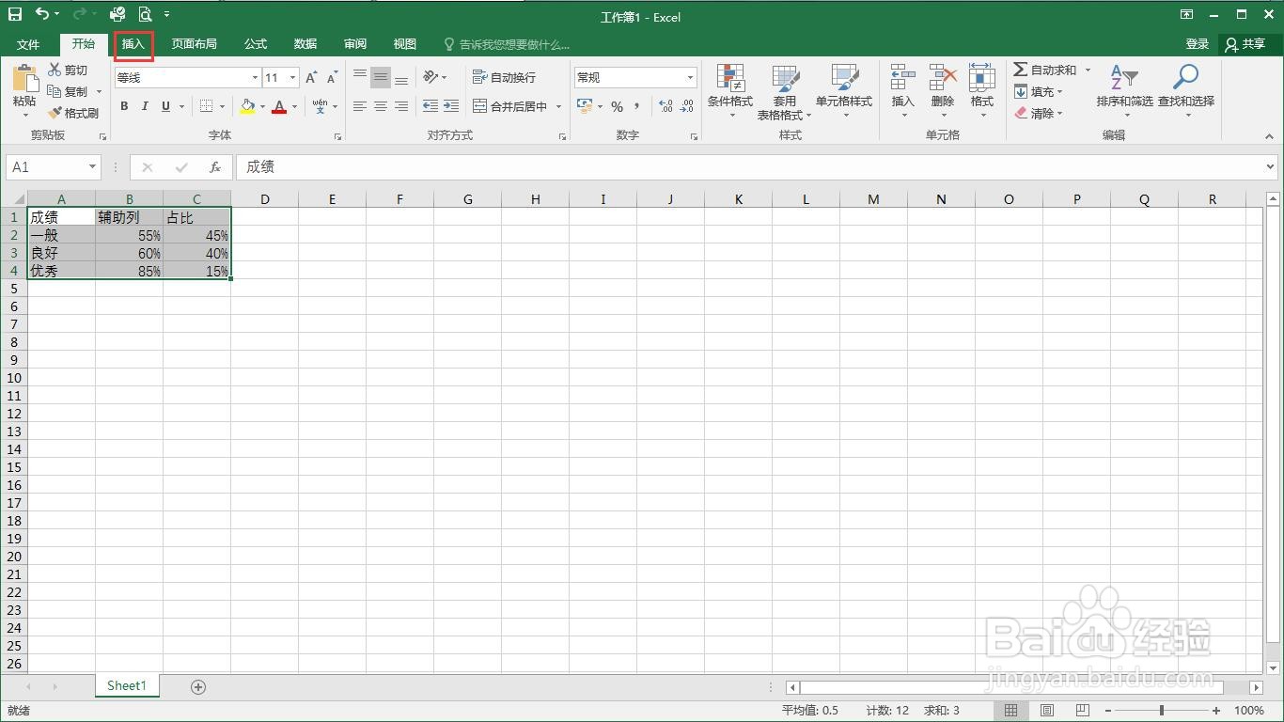Image resolution: width=1284 pixels, height=722 pixels.
Task: Expand the merge and center dropdown arrow
Action: click(x=558, y=106)
